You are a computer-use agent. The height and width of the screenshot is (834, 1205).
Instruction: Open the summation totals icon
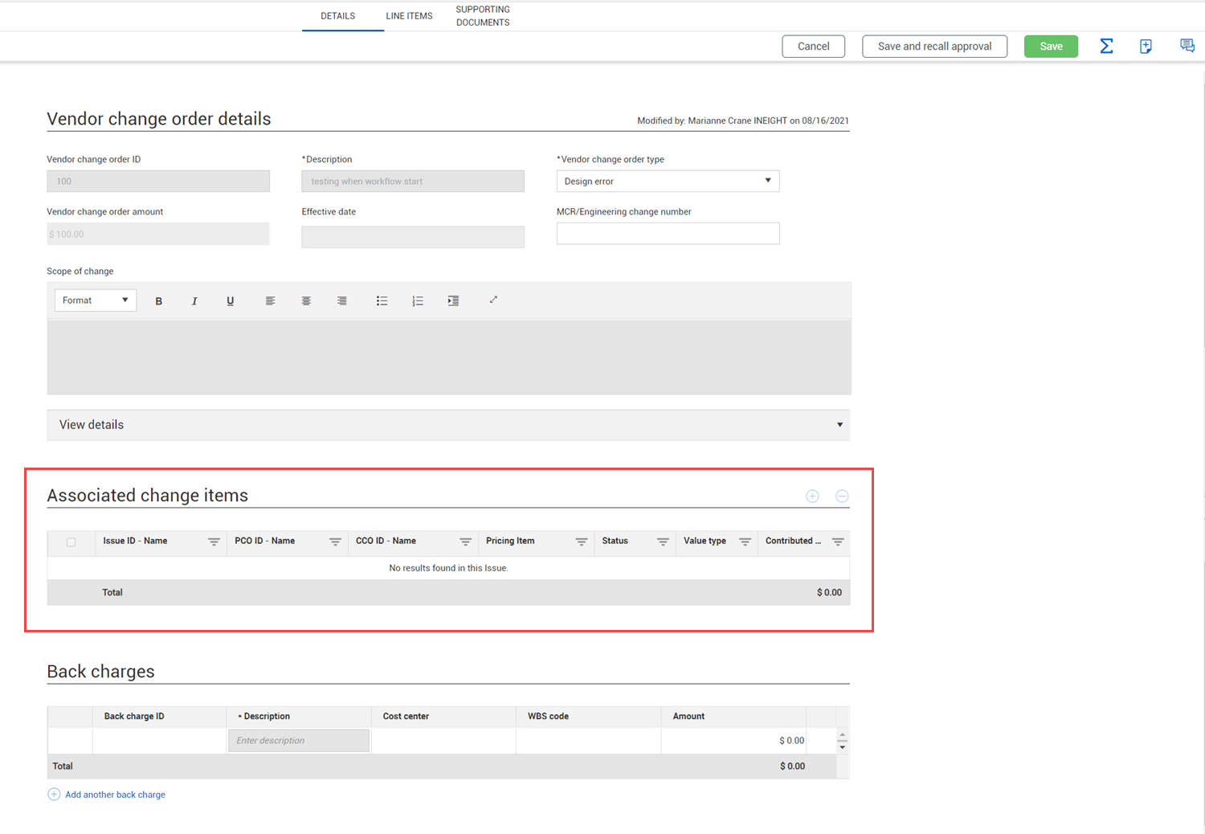(x=1106, y=47)
